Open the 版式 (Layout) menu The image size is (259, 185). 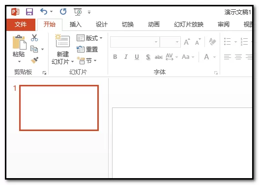89,38
